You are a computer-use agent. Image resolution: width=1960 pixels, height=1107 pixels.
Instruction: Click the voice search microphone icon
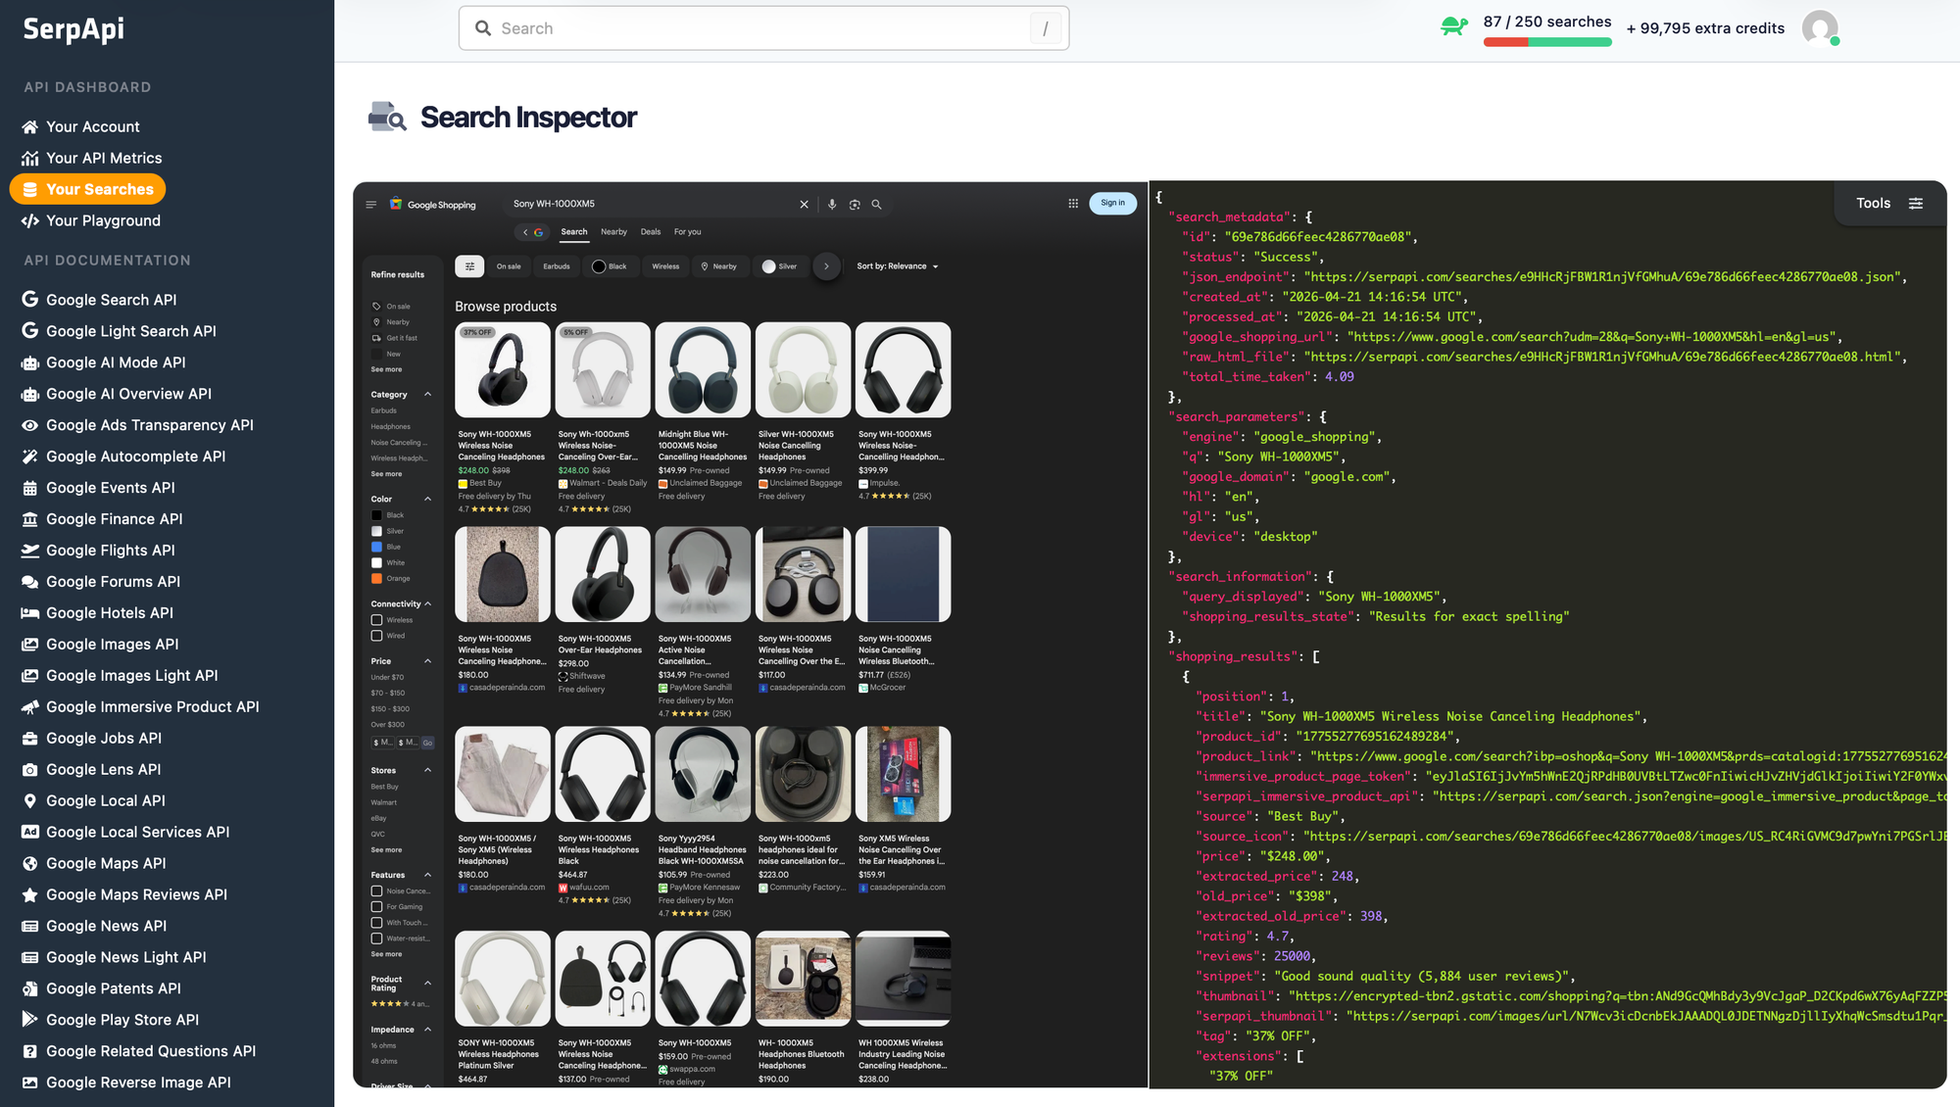click(832, 205)
